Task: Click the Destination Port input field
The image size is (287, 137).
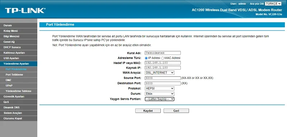Action: tap(163, 84)
